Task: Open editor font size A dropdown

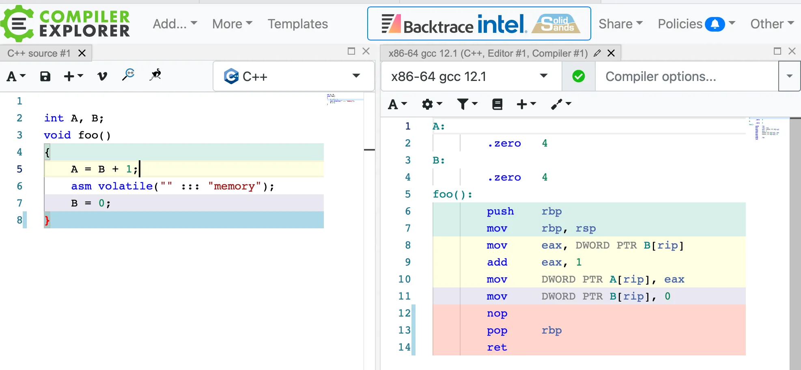Action: pyautogui.click(x=17, y=76)
